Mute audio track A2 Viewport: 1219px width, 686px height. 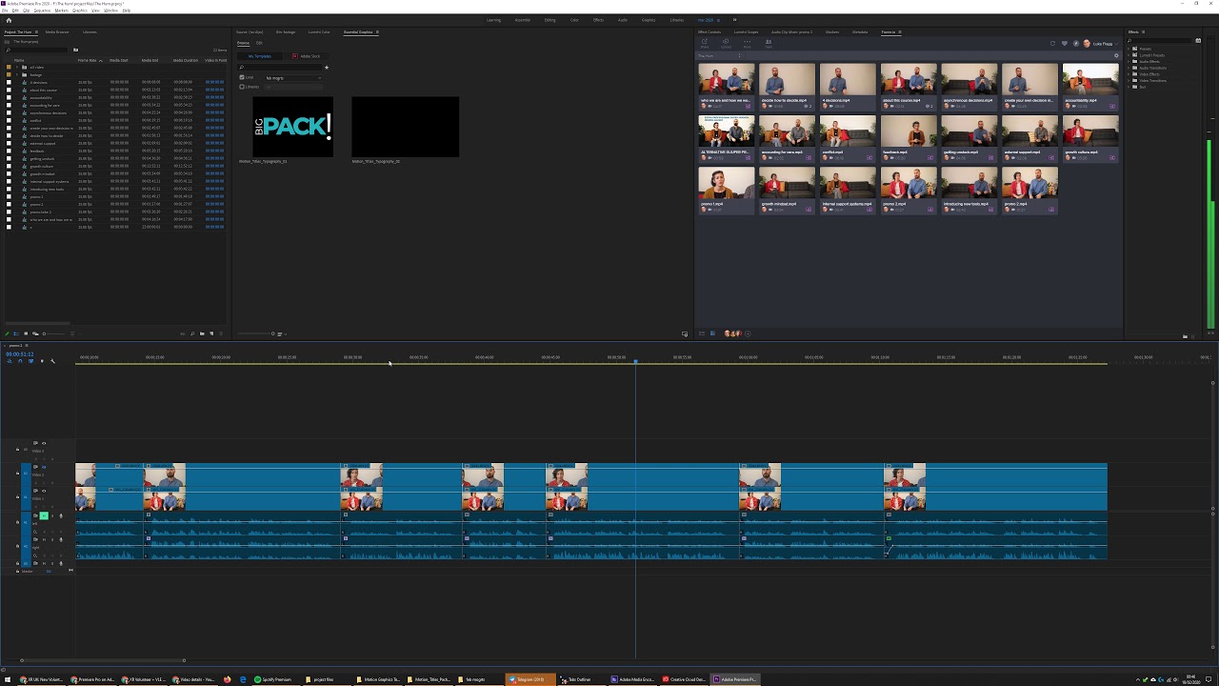click(44, 539)
